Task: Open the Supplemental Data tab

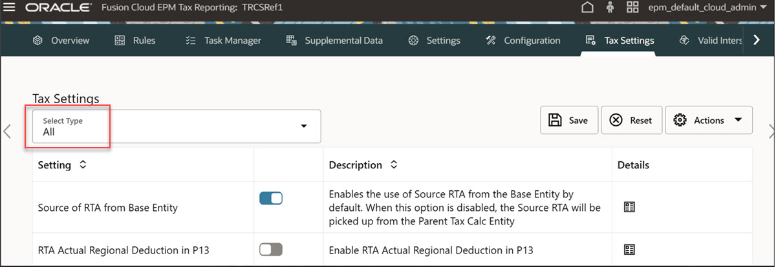Action: [334, 40]
